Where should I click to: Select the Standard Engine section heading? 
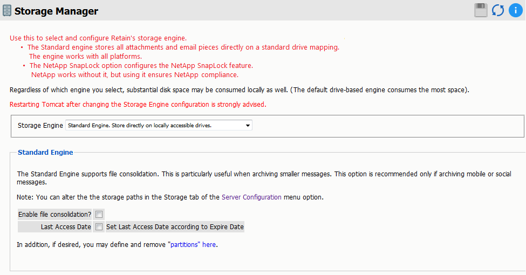45,153
